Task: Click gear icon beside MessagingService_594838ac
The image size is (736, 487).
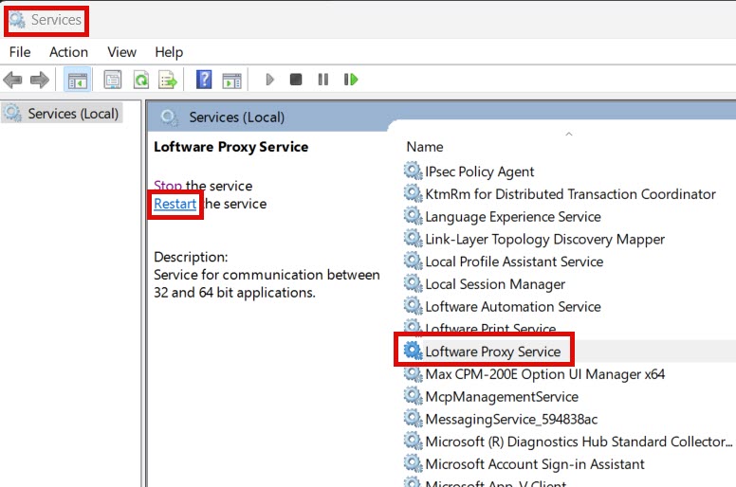Action: pos(414,419)
